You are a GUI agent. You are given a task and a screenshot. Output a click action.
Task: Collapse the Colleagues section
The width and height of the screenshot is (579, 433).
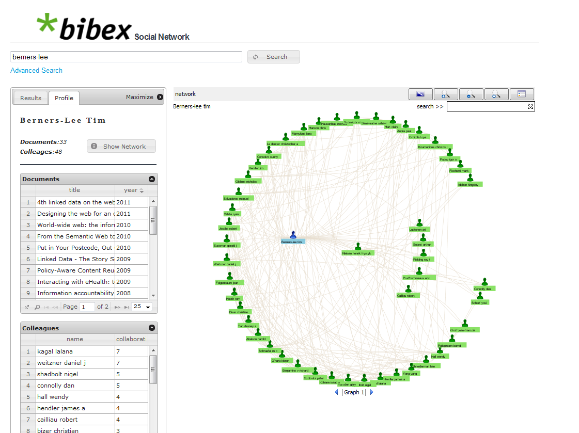[x=152, y=328]
